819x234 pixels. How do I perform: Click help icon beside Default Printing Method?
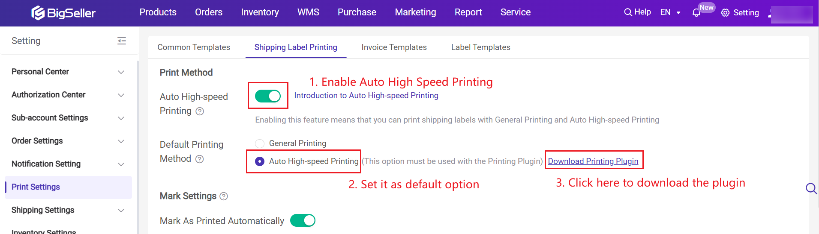(x=199, y=159)
